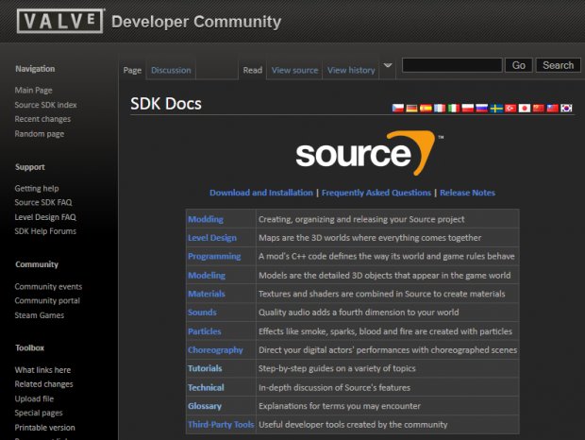This screenshot has width=585, height=440.
Task: Open Community events link
Action: 48,287
